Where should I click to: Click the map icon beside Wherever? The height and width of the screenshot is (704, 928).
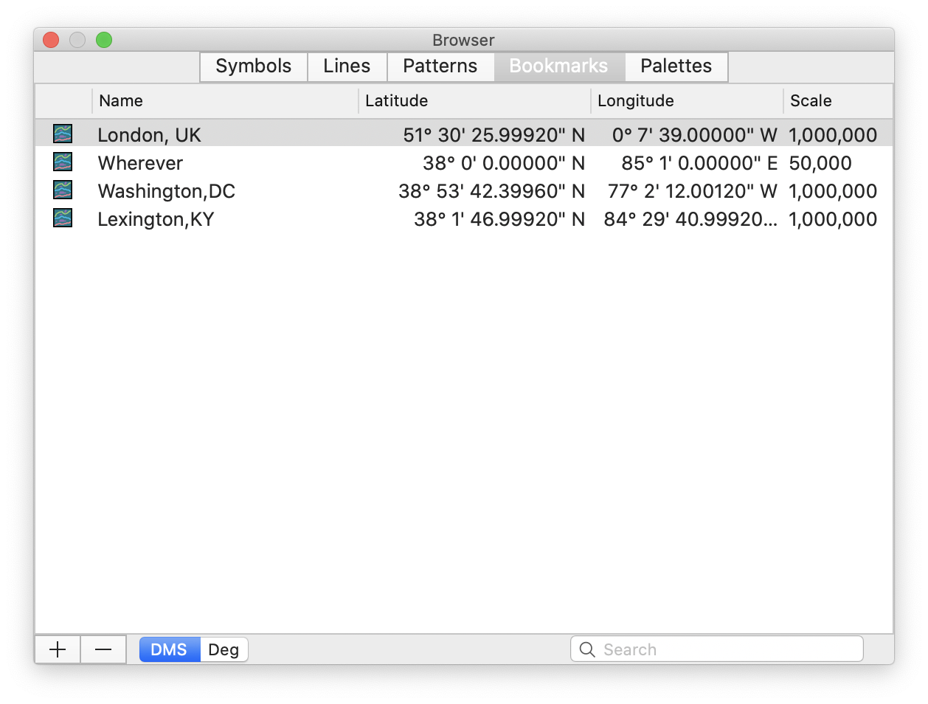click(x=63, y=162)
